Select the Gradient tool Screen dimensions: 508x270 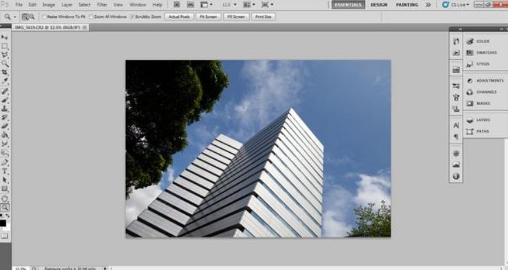5,135
